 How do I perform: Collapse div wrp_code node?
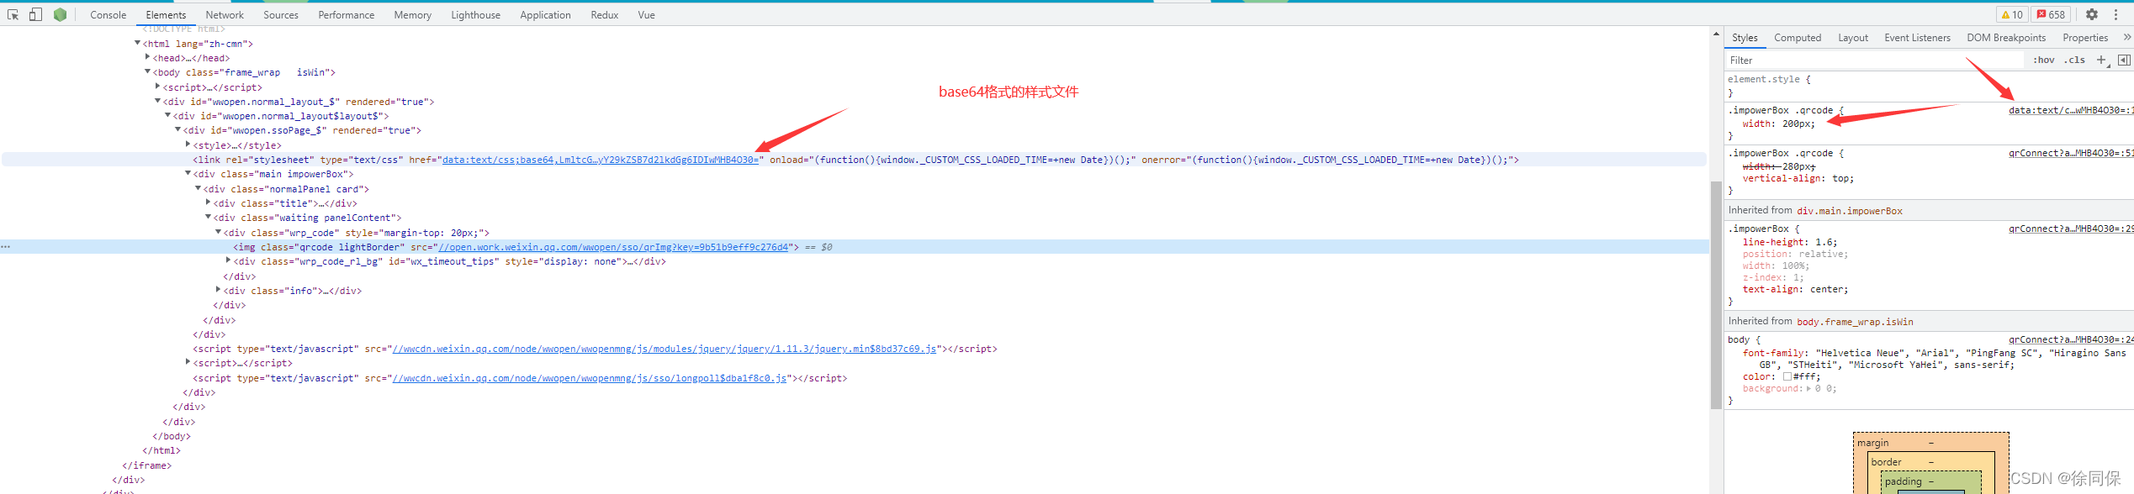coord(218,232)
